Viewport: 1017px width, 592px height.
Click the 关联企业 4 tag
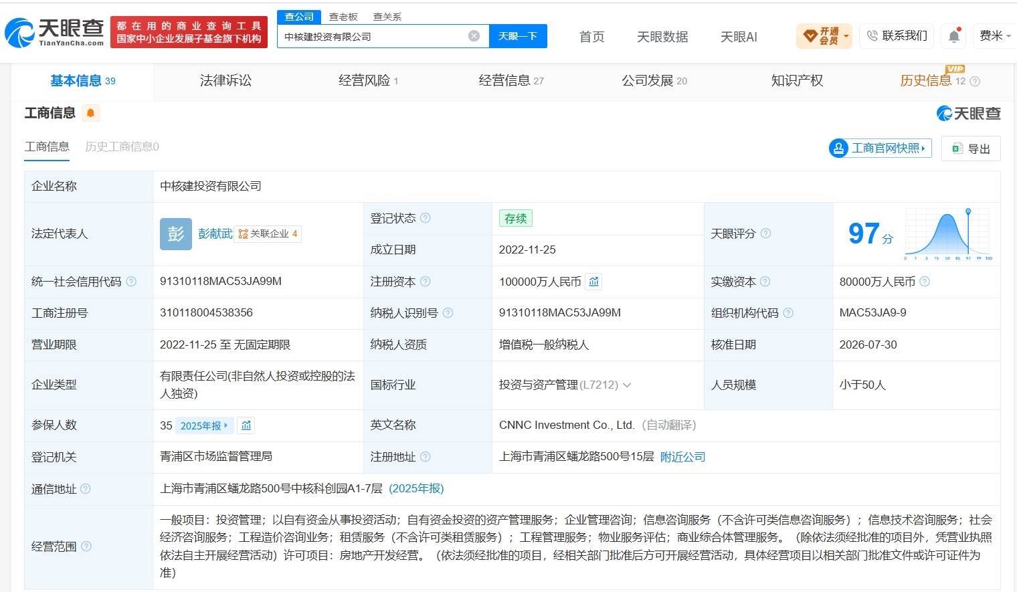[268, 233]
